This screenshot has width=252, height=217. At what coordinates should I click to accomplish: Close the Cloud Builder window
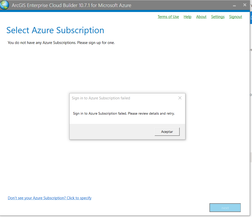244,5
